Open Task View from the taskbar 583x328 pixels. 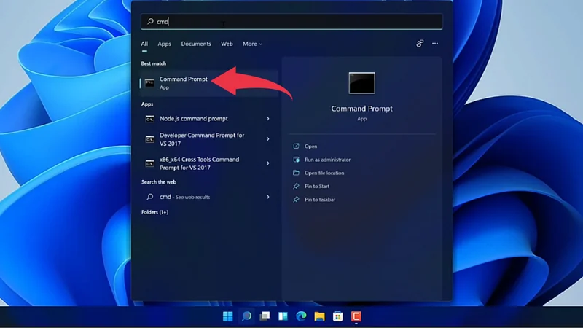pyautogui.click(x=265, y=316)
